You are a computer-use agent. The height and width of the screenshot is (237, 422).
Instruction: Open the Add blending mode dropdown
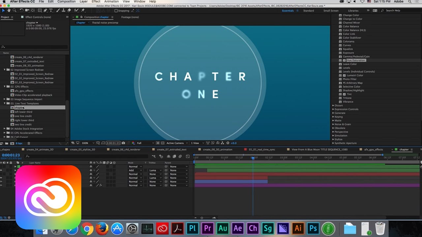tap(135, 170)
